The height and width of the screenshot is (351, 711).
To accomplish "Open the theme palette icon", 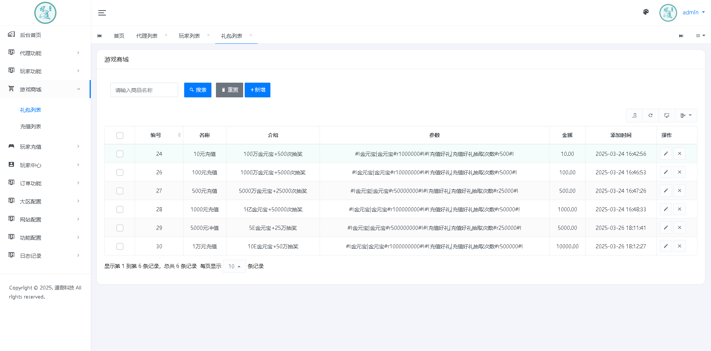I will tap(646, 12).
